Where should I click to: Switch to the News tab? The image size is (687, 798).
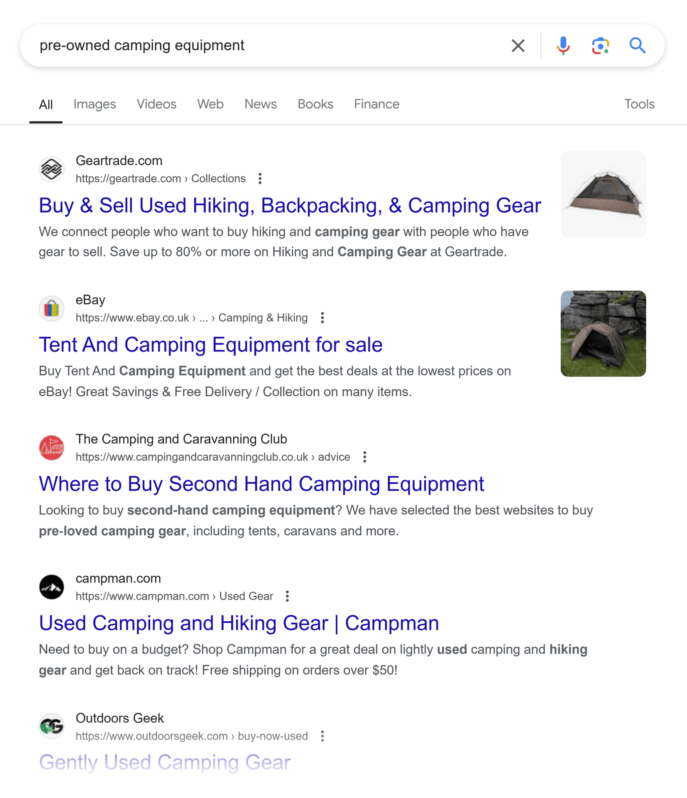pyautogui.click(x=260, y=104)
